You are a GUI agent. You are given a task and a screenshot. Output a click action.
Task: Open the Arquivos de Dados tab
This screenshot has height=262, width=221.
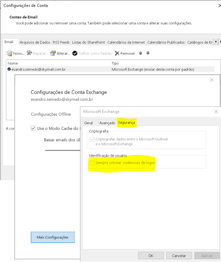pyautogui.click(x=35, y=42)
